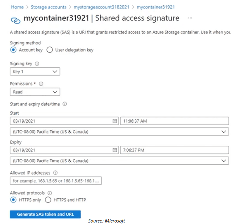
Task: Go to the Home breadcrumb
Action: pyautogui.click(x=17, y=7)
